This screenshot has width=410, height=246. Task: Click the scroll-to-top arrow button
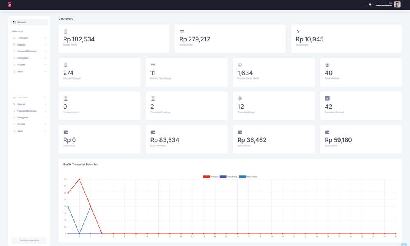(x=404, y=245)
